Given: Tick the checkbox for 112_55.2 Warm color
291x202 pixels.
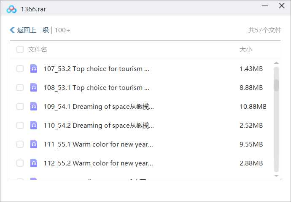Looking at the screenshot, I should (20, 163).
